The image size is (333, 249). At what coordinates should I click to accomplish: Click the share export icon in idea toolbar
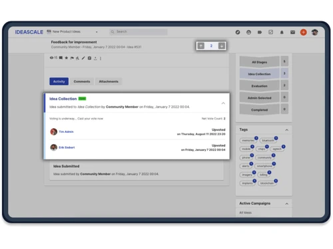[95, 58]
